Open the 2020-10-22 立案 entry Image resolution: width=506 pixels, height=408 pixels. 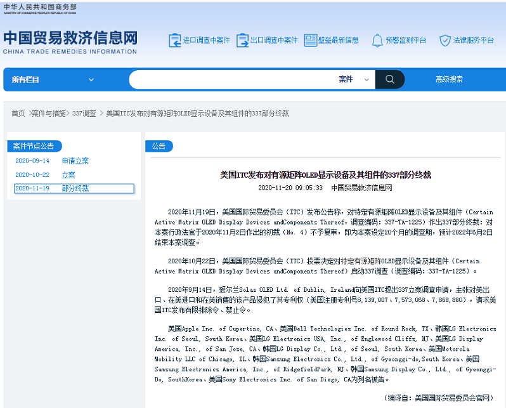(x=45, y=175)
